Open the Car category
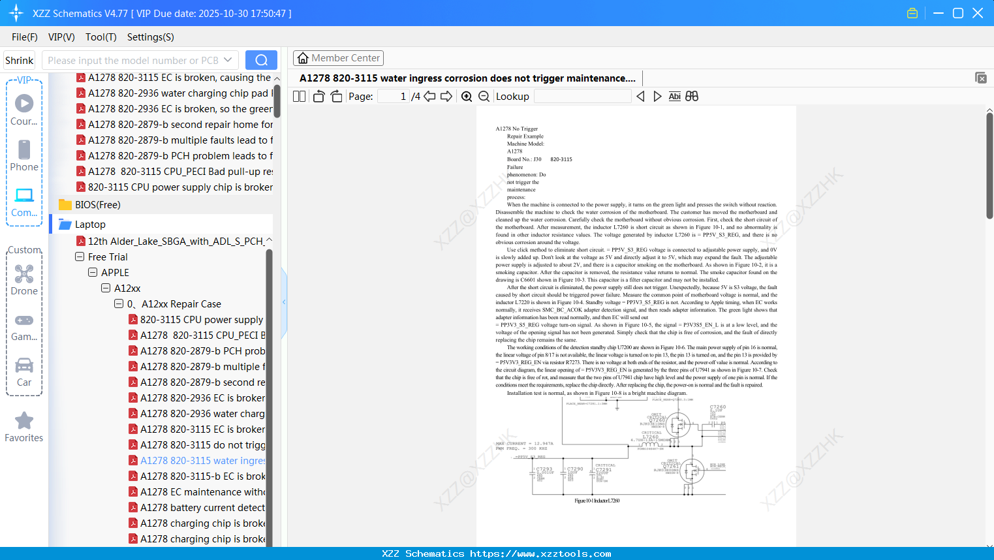Image resolution: width=994 pixels, height=560 pixels. click(x=24, y=372)
